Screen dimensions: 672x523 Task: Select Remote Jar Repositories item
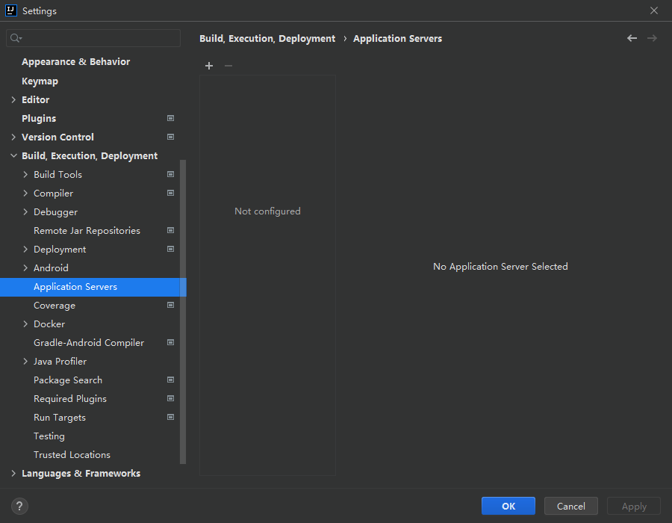(87, 230)
